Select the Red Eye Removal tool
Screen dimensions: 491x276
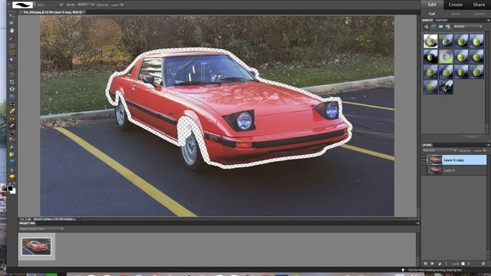click(12, 104)
